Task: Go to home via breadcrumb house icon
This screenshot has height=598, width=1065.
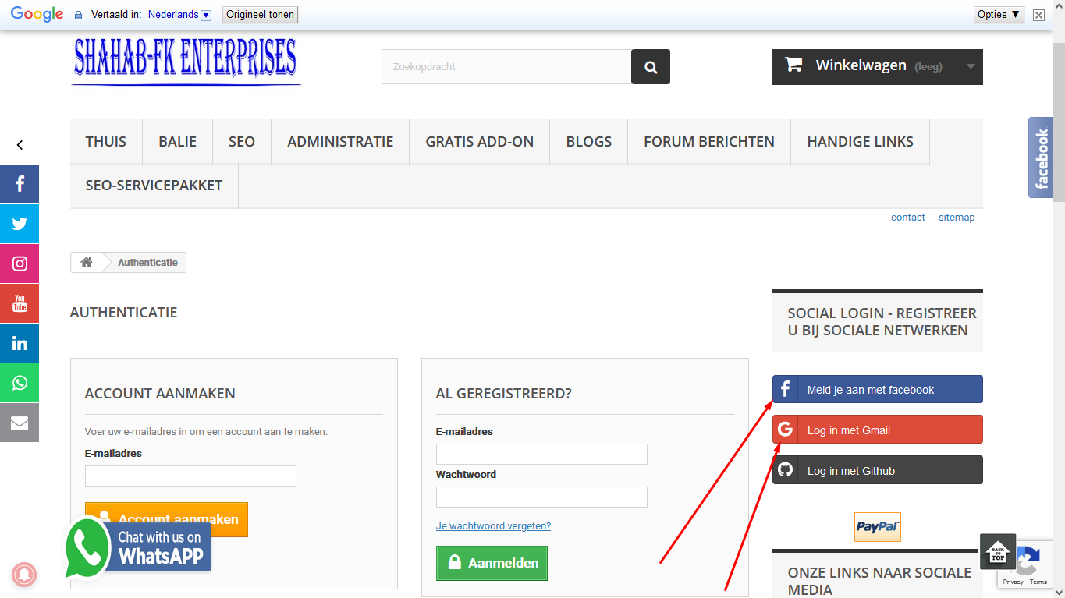Action: click(87, 262)
